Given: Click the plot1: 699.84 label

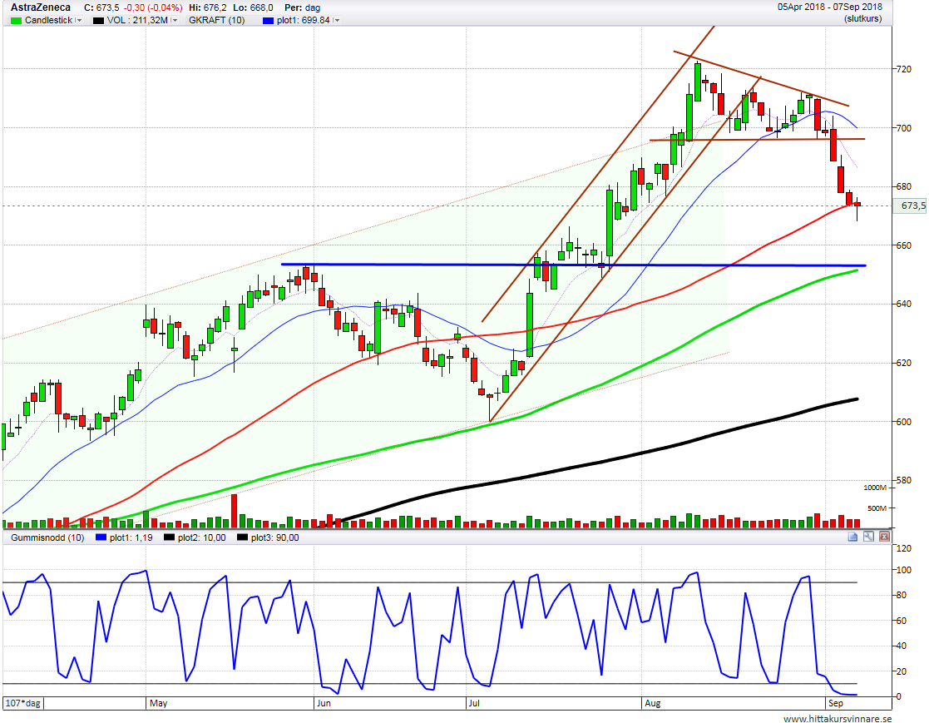Looking at the screenshot, I should (304, 20).
